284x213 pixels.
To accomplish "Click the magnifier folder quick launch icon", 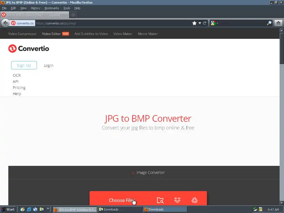I will point(42,209).
